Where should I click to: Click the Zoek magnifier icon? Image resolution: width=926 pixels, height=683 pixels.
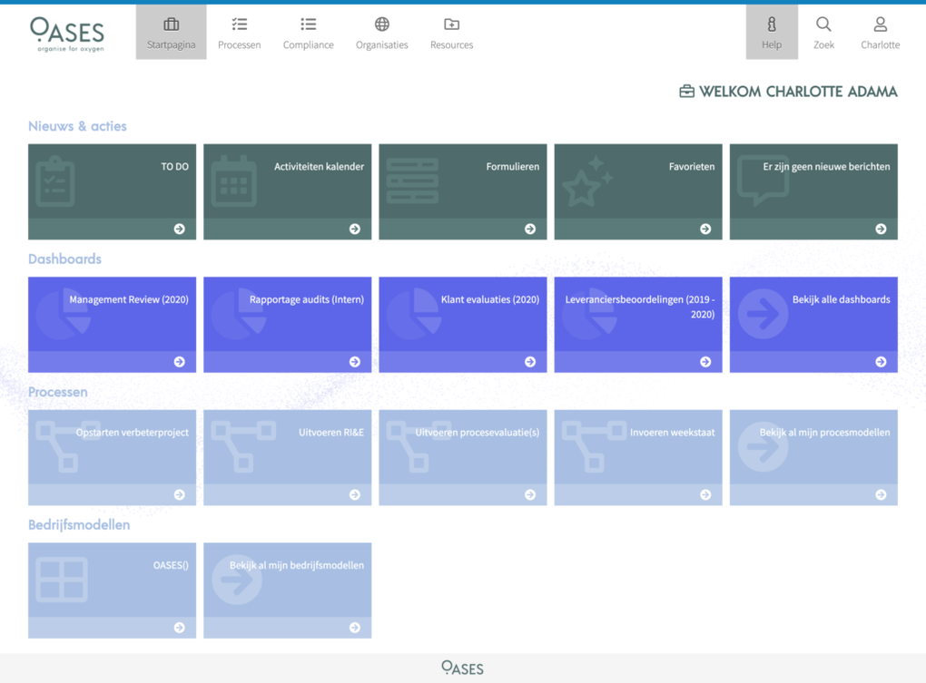click(823, 24)
